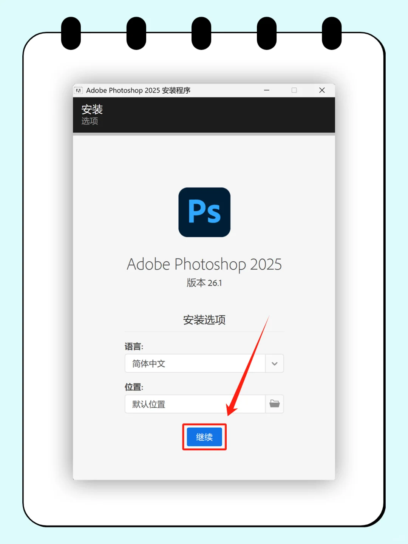Close the Photoshop 2025 installer window

[322, 90]
